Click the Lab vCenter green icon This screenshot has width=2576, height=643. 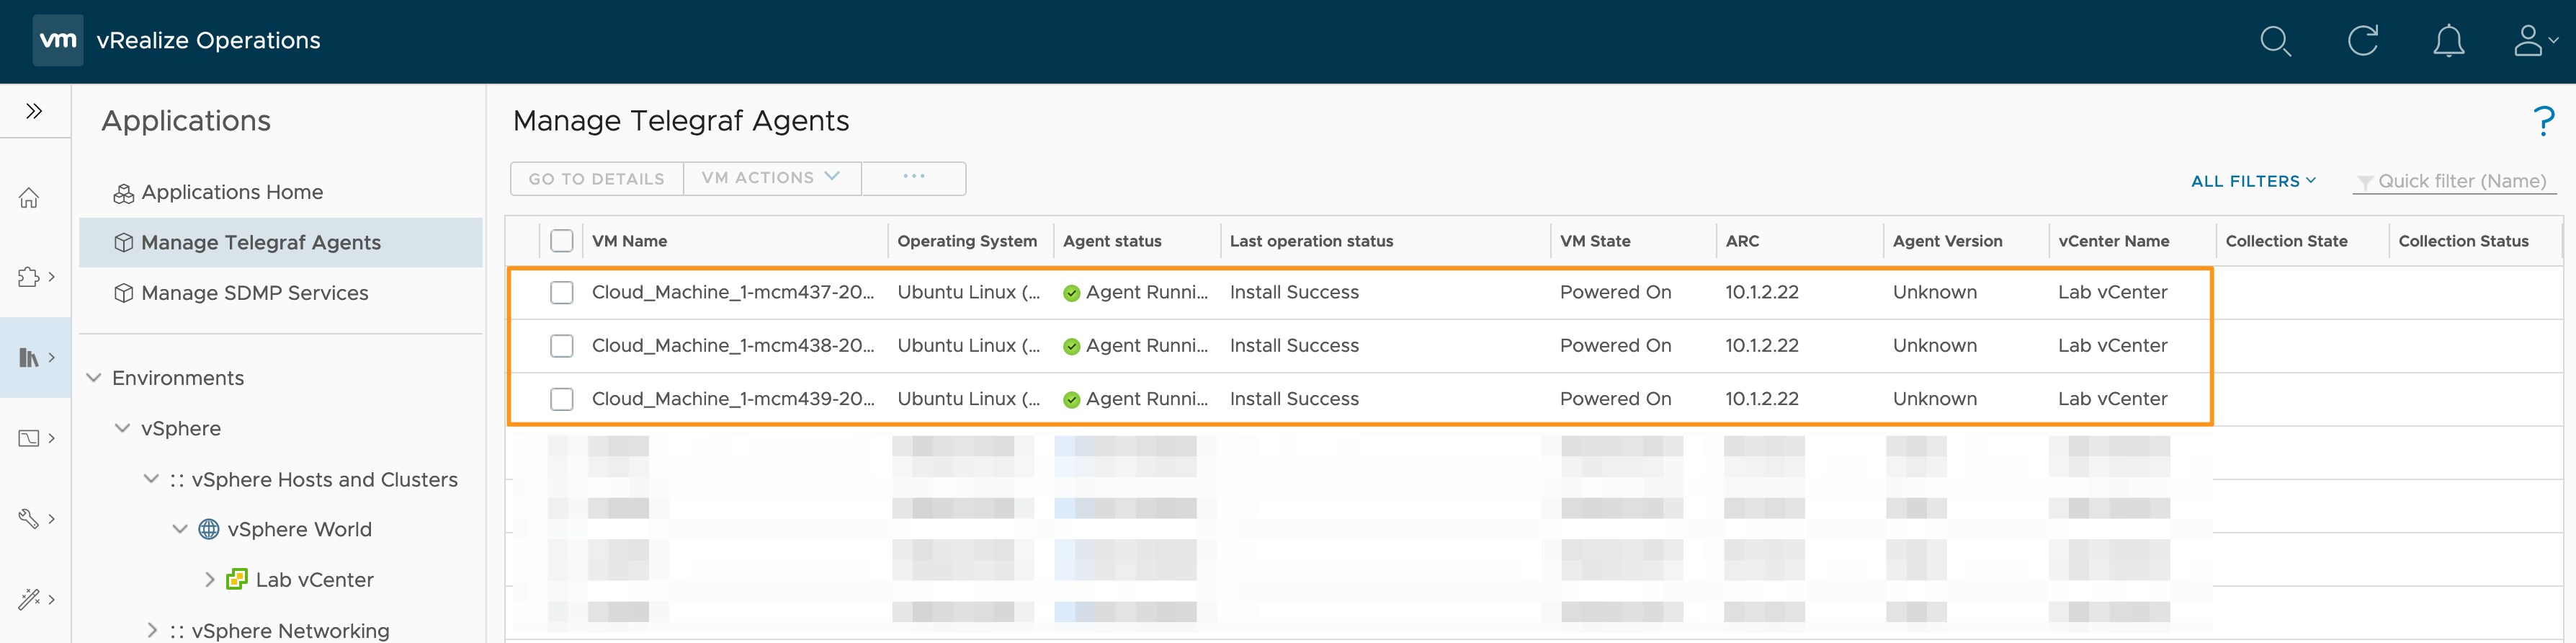coord(237,579)
